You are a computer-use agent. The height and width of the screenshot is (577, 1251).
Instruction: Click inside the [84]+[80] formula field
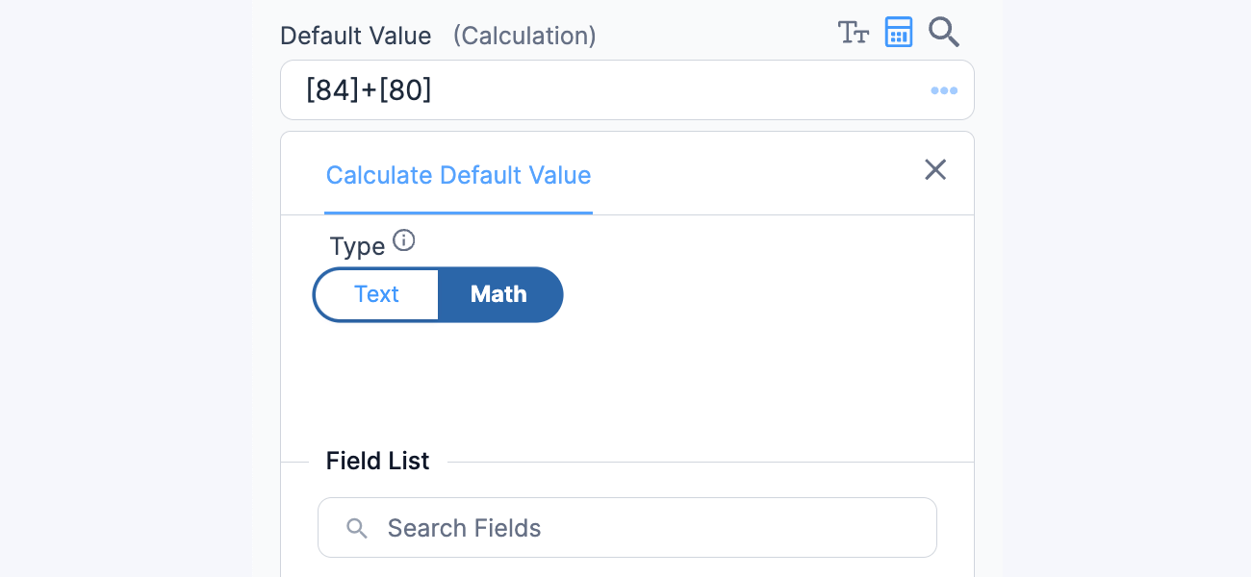(x=627, y=90)
